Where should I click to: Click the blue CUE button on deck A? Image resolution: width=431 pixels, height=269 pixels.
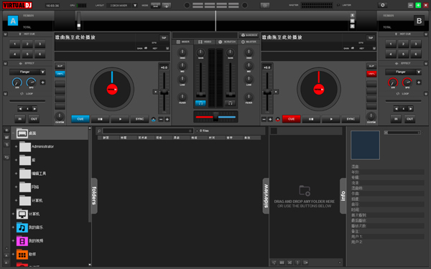click(x=80, y=119)
